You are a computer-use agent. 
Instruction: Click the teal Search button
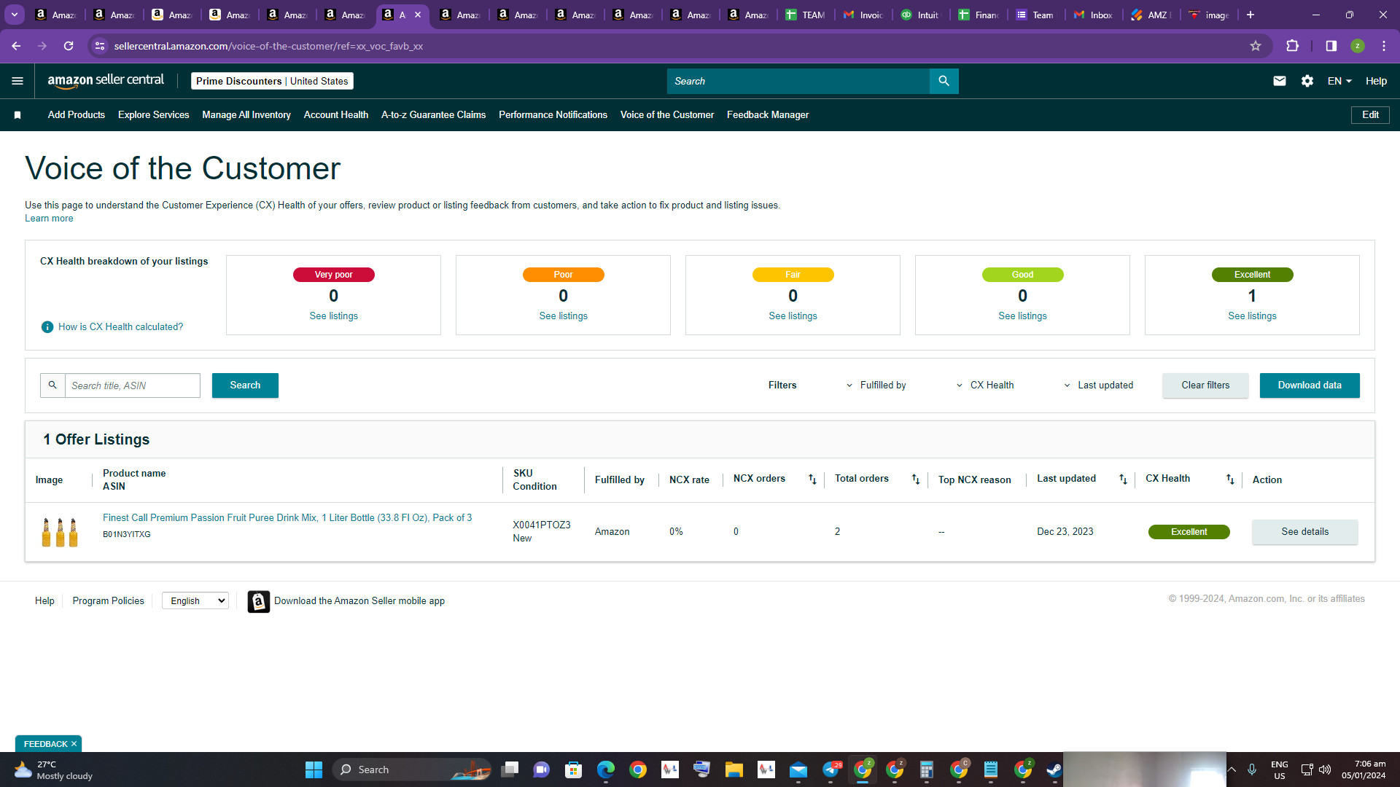[x=245, y=385]
